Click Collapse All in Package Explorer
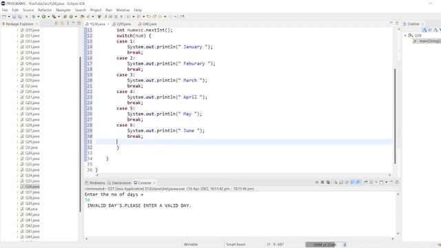Screen dimensions: 441x248 (57, 23)
